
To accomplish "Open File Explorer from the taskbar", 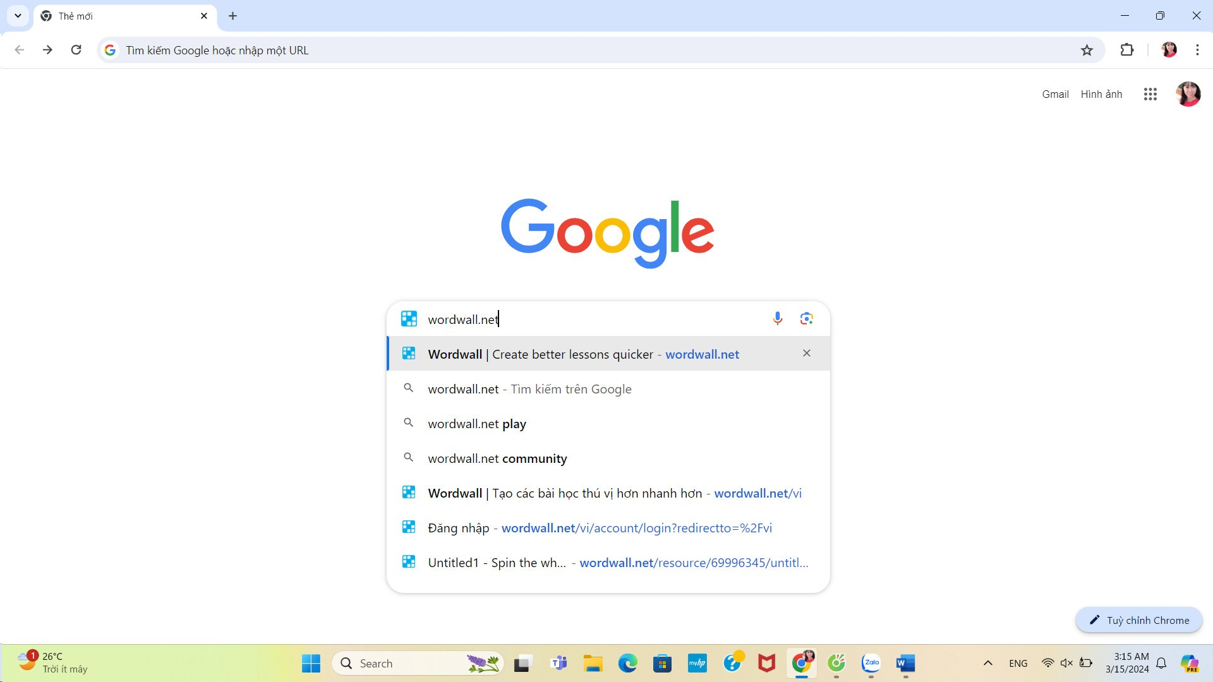I will 593,663.
